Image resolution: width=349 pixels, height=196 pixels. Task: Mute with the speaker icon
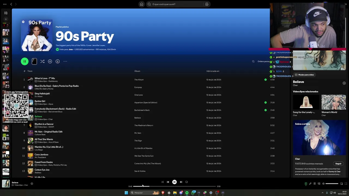[x=323, y=183]
